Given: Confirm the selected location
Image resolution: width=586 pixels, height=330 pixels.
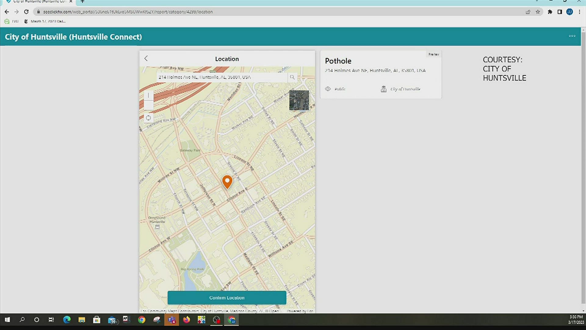Looking at the screenshot, I should [227, 298].
